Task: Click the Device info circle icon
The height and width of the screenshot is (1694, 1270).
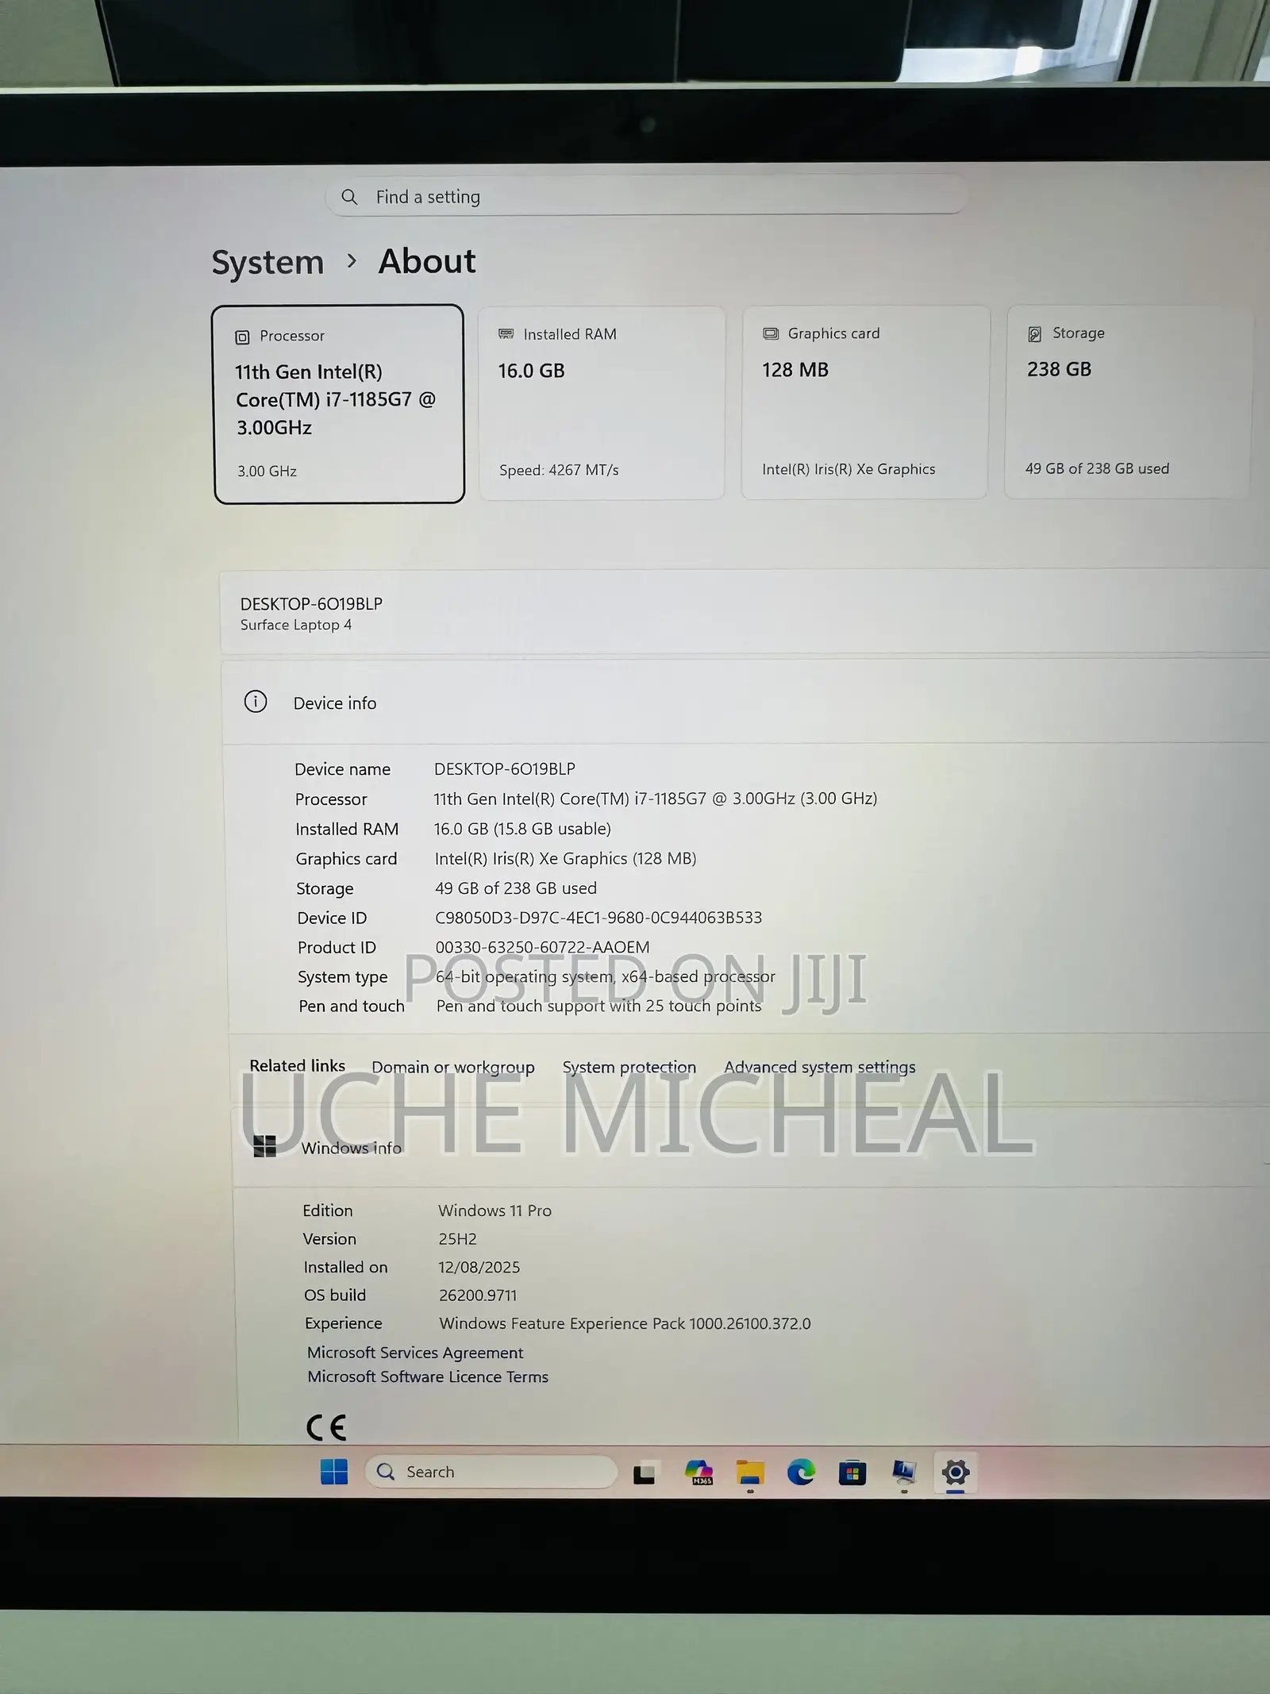Action: [256, 702]
